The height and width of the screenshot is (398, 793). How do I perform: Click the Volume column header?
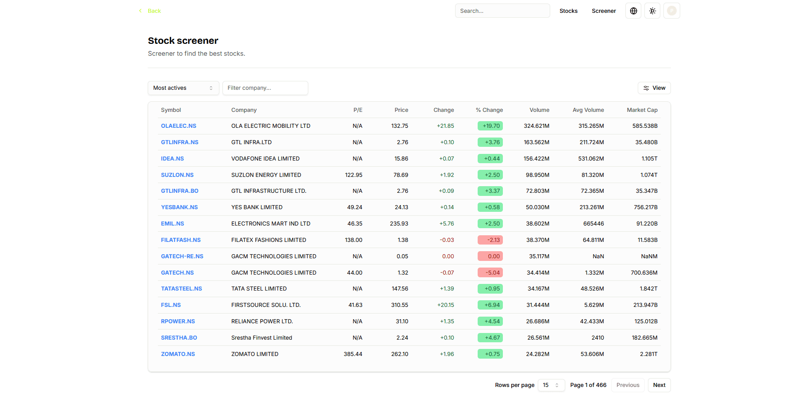pos(539,110)
